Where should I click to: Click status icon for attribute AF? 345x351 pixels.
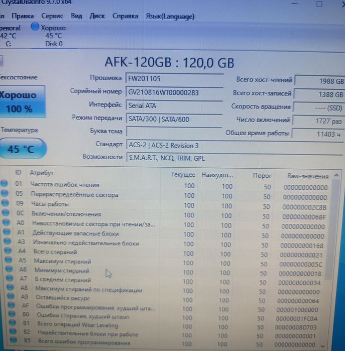click(12, 305)
